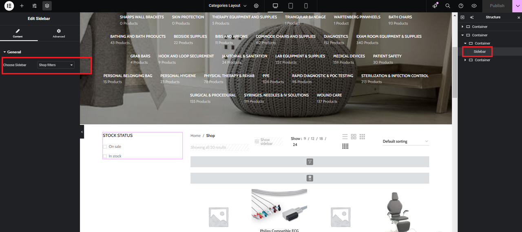Open Bath Chairs category

(x=400, y=17)
